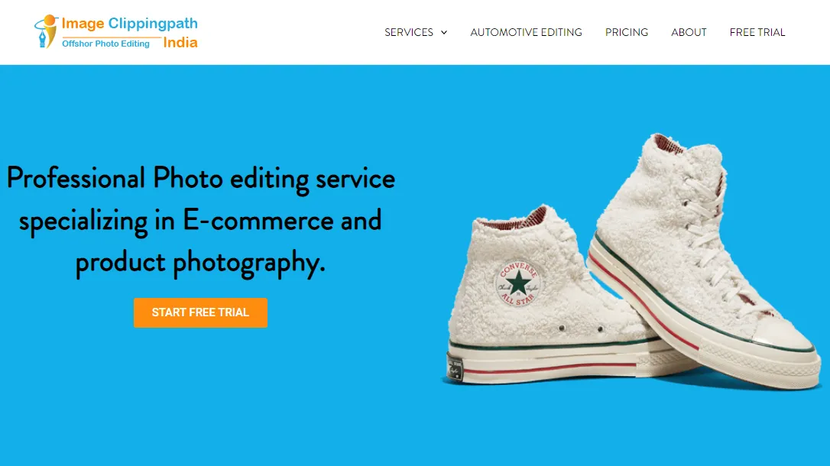Expand the chevron arrow beside SERVICES
The height and width of the screenshot is (466, 830).
click(x=444, y=32)
